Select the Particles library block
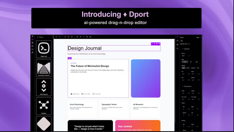Image resolution: width=234 pixels, height=132 pixels. 44,106
